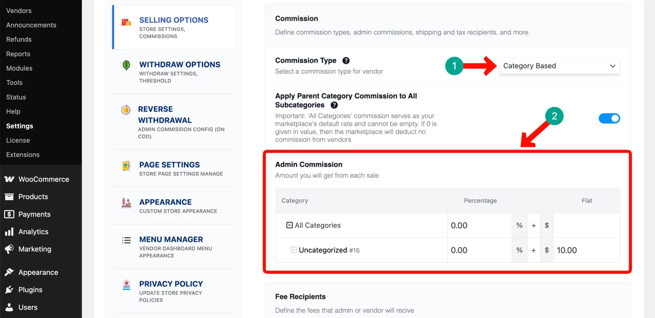
Task: Open Announcements submenu item
Action: click(x=31, y=25)
